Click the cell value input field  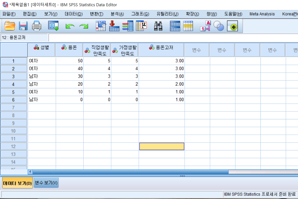coord(173,38)
